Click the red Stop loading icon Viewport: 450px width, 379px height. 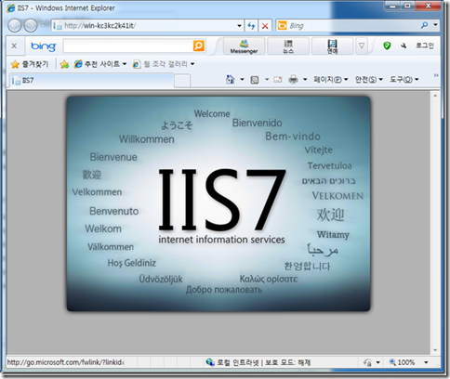(x=265, y=26)
